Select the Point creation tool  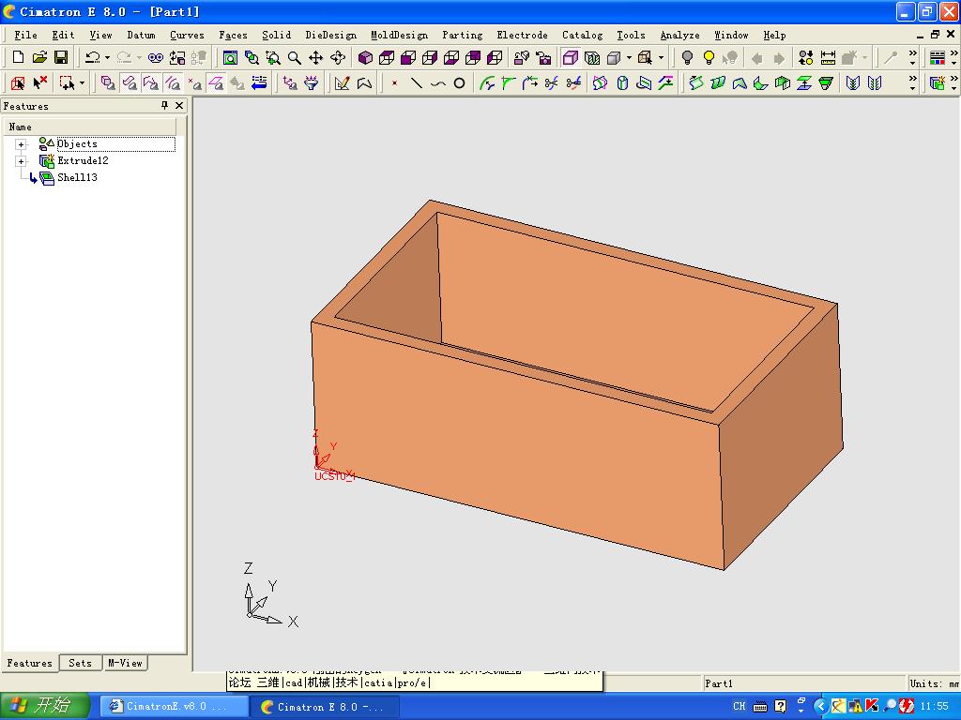[395, 82]
